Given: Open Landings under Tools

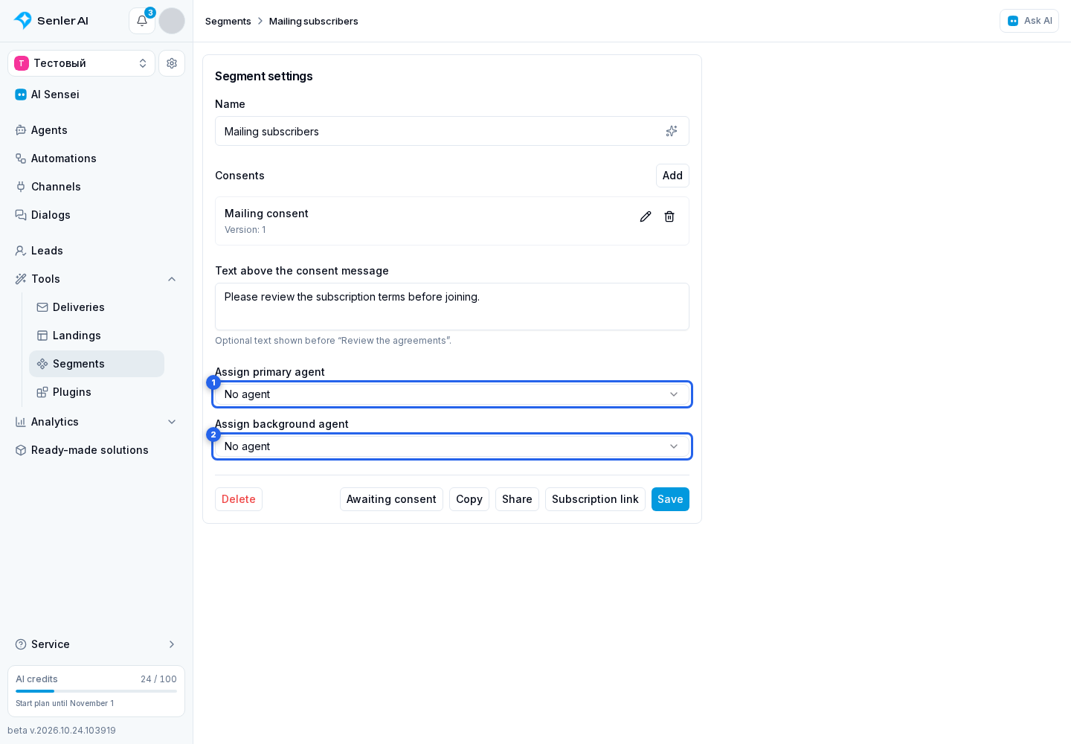Looking at the screenshot, I should pyautogui.click(x=97, y=336).
